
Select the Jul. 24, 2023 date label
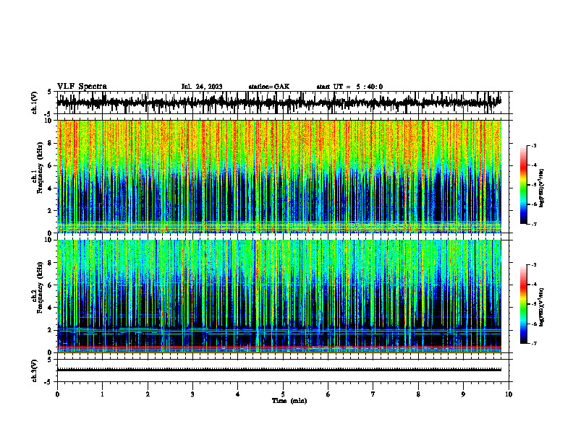[x=202, y=87]
